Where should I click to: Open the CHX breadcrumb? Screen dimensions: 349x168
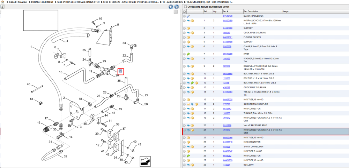pos(105,2)
